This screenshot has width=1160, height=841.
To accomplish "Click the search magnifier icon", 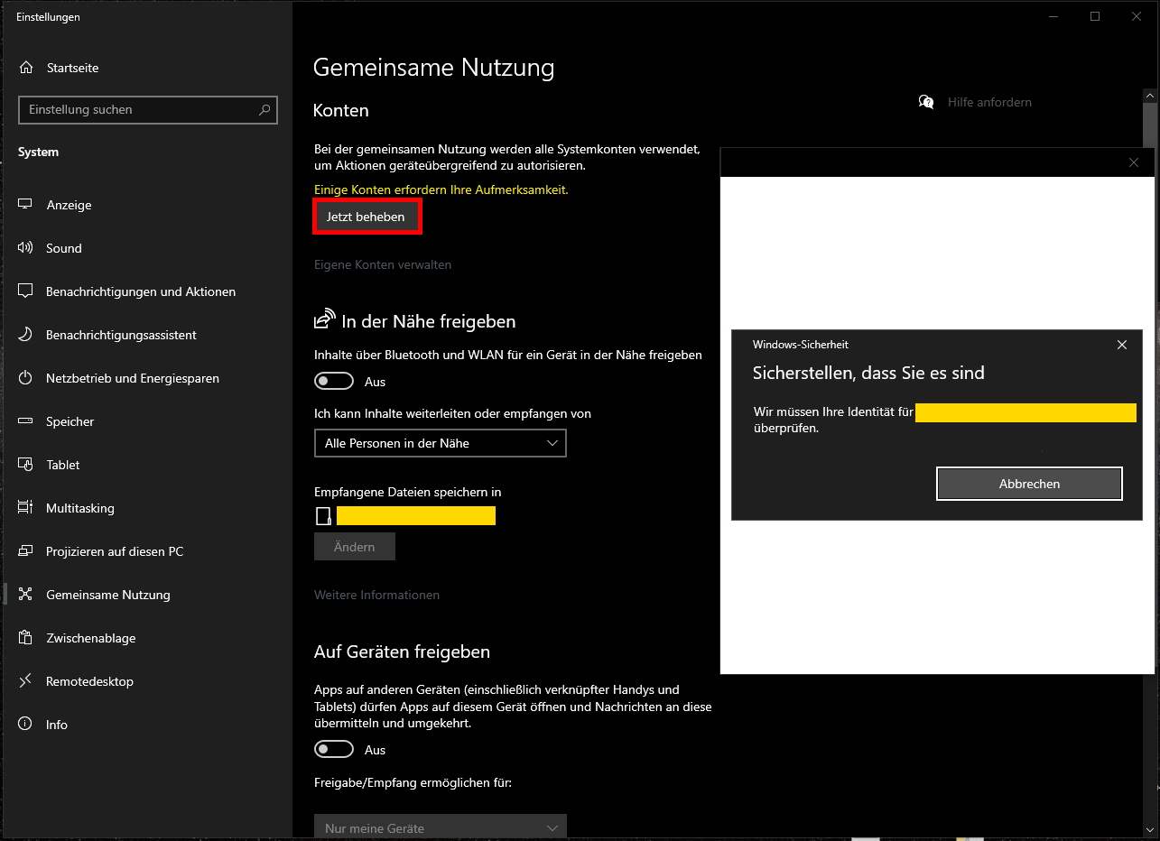I will tap(264, 110).
